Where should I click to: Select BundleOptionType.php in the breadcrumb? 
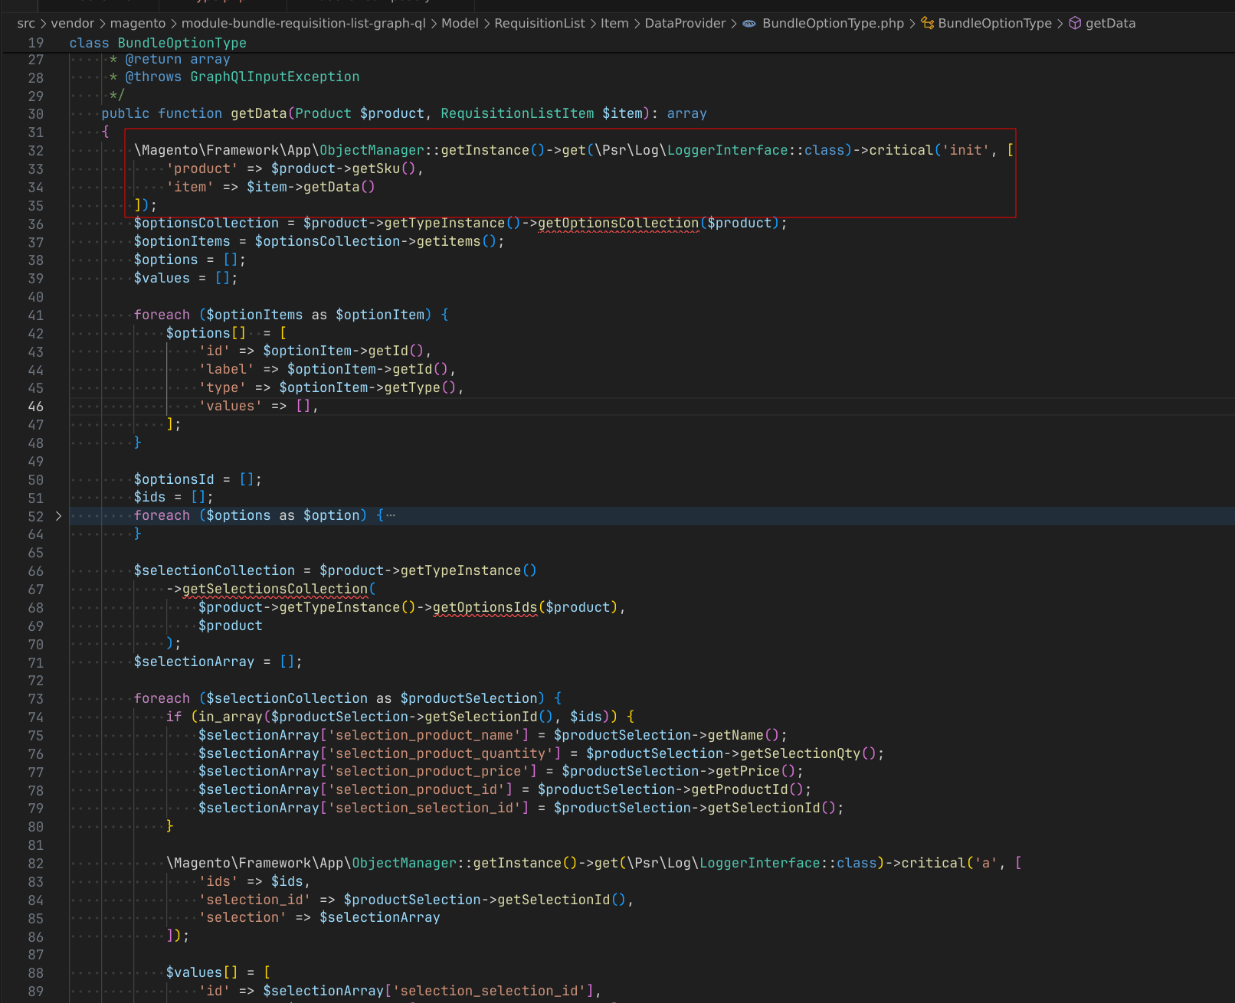click(833, 24)
